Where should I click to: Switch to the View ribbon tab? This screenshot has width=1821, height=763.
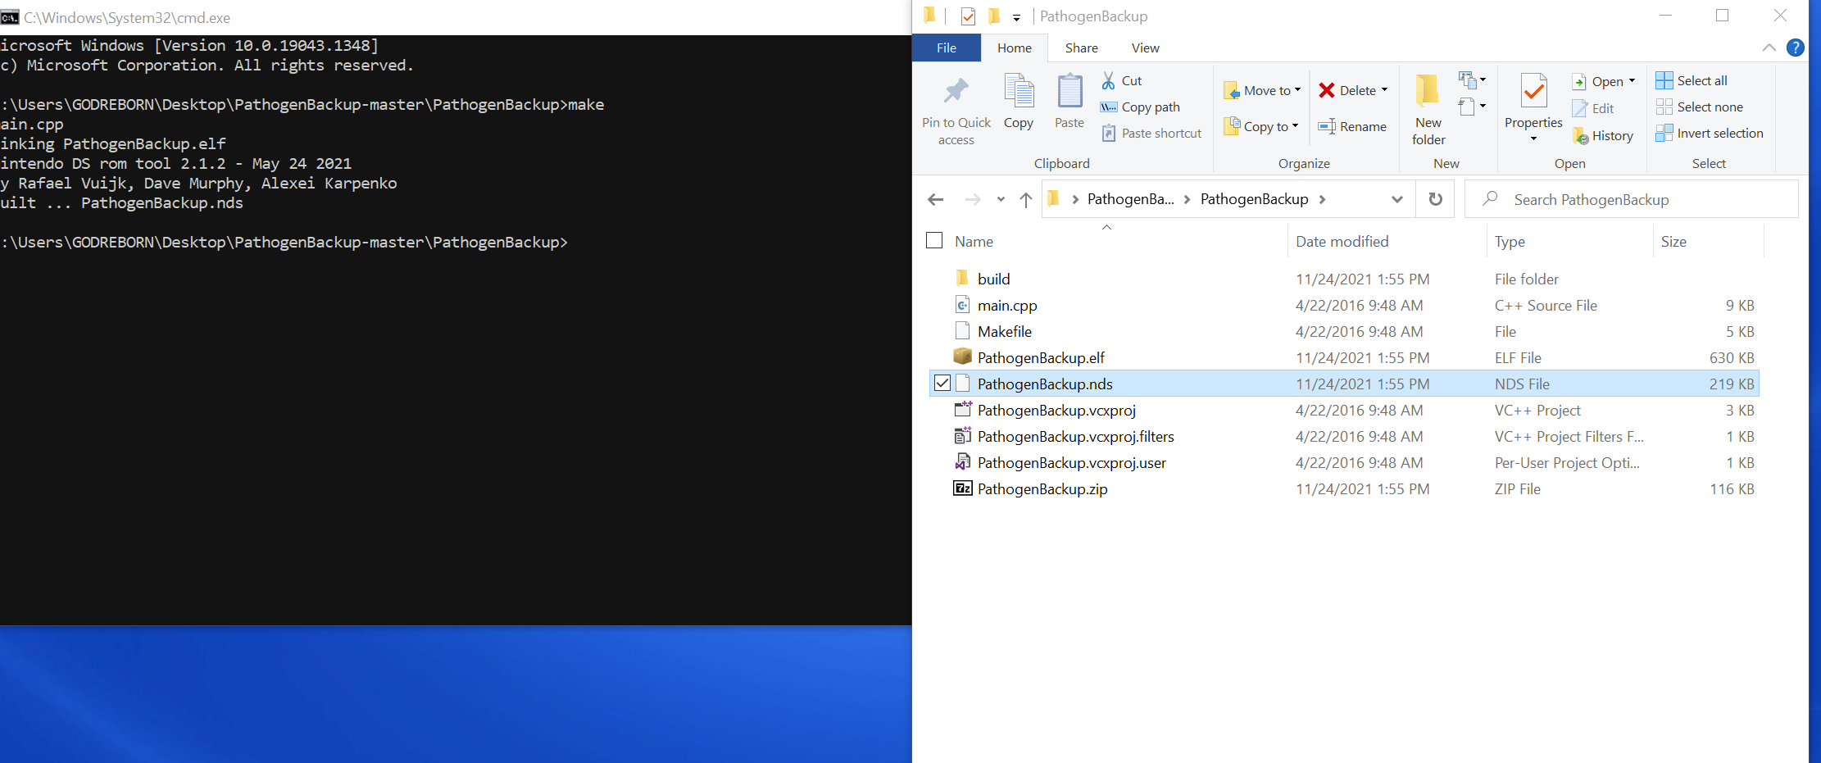[x=1146, y=48]
